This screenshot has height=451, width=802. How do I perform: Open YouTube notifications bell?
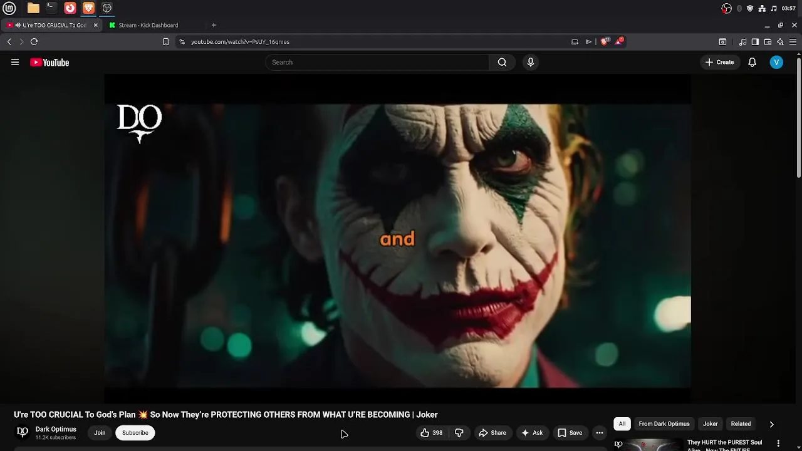753,62
